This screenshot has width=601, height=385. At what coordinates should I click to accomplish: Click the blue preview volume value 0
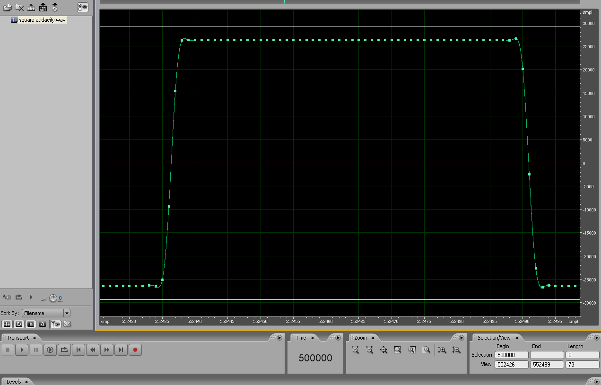point(60,298)
